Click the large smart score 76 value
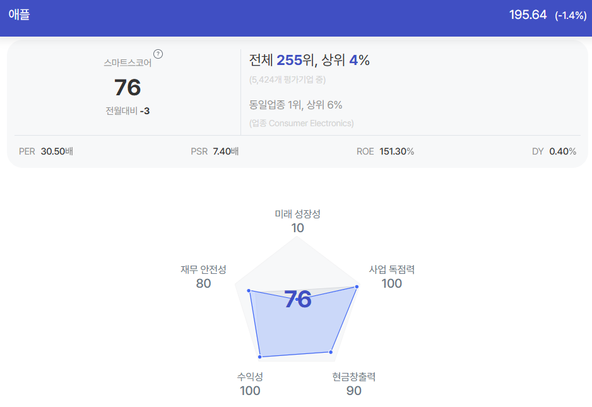Viewport: 592px width, 407px height. (127, 87)
